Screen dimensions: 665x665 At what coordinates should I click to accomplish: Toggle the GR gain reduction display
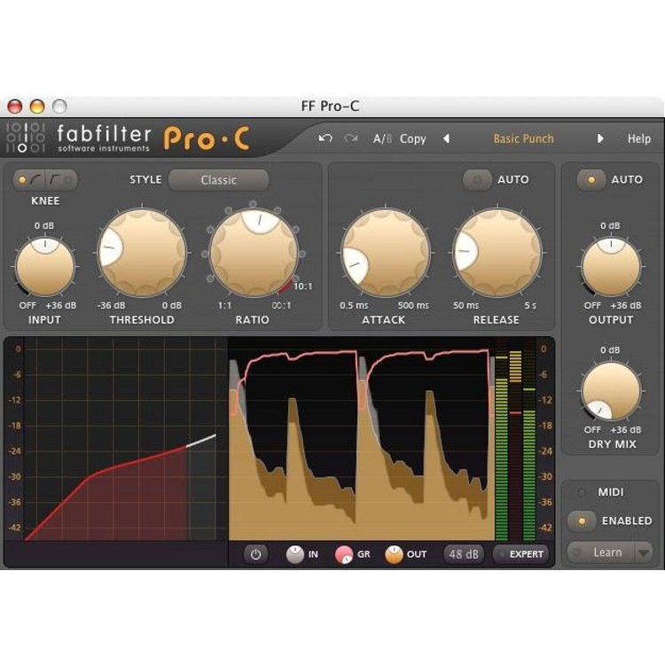(x=344, y=554)
